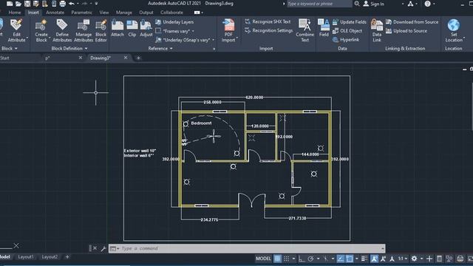Screen dimensions: 473x266
Task: Open the annotation scale 1:1 dropdown
Action: (402, 259)
